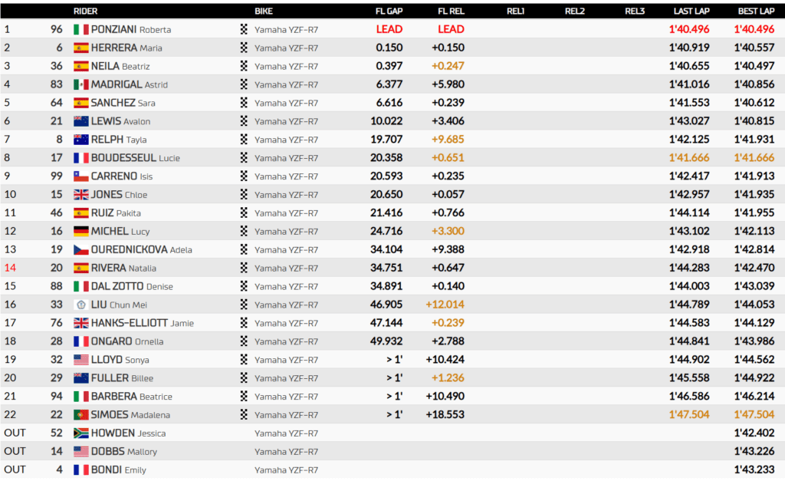This screenshot has height=481, width=785.
Task: Click the Portuguese flag next to SIMOES
Action: pos(80,415)
